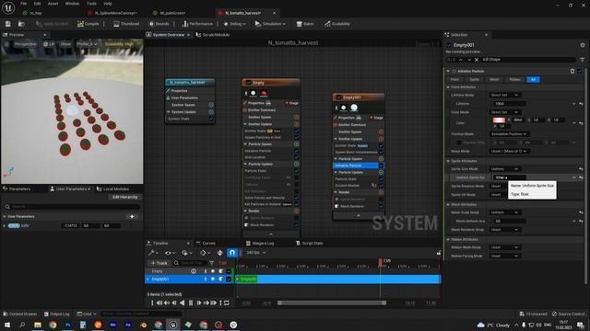Open the Scalability tool
590x331 pixels.
[337, 24]
